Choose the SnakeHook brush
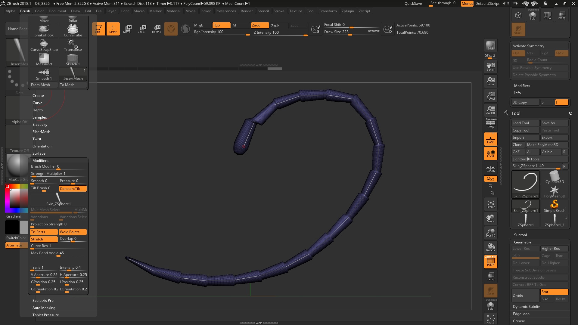 point(44,31)
